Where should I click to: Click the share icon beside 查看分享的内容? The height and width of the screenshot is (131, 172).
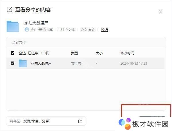coord(9,10)
